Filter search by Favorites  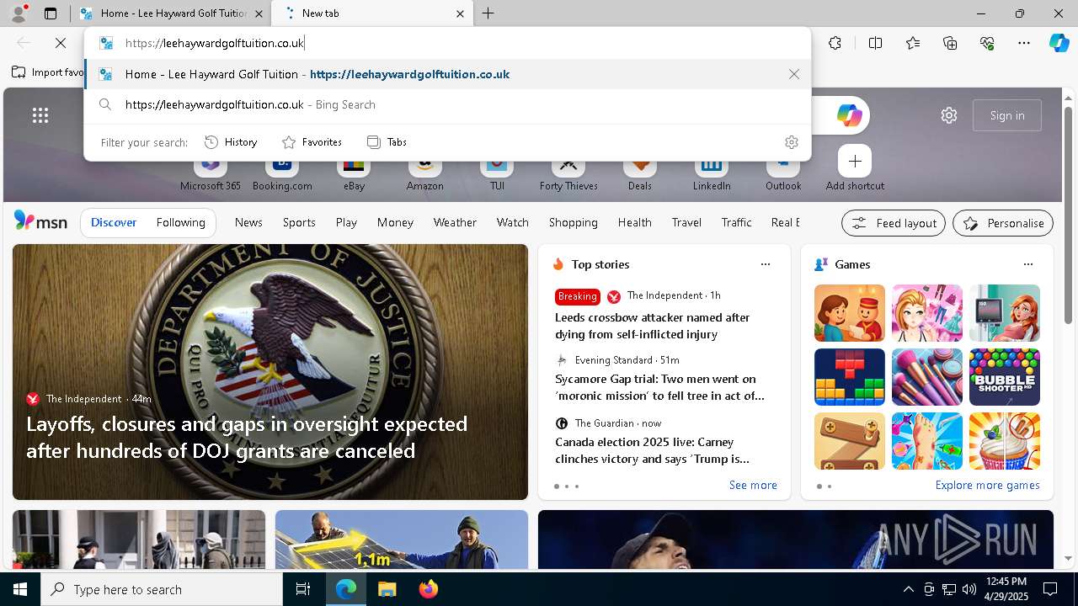312,142
